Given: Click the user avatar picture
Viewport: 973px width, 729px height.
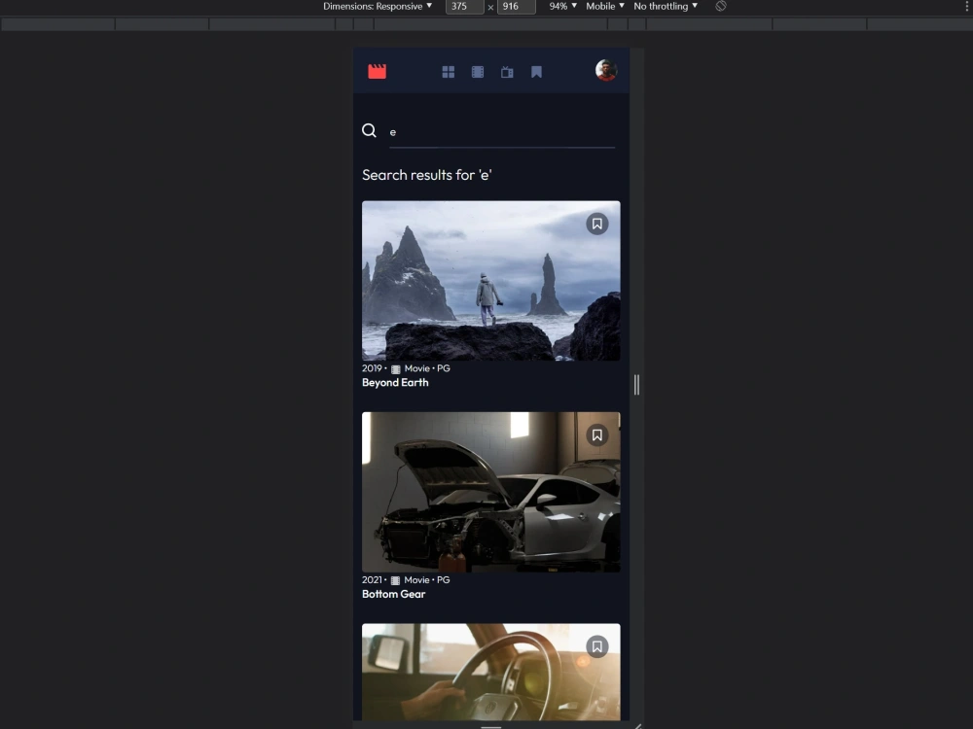Looking at the screenshot, I should (x=605, y=70).
